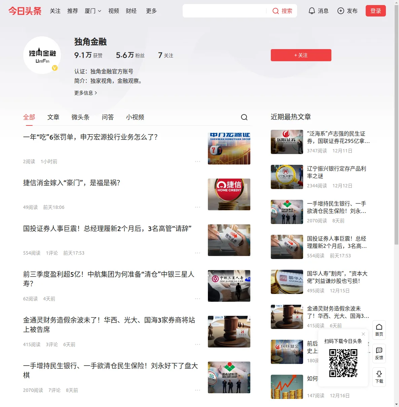
Task: Open more options for the 申万宏源 article
Action: (197, 161)
